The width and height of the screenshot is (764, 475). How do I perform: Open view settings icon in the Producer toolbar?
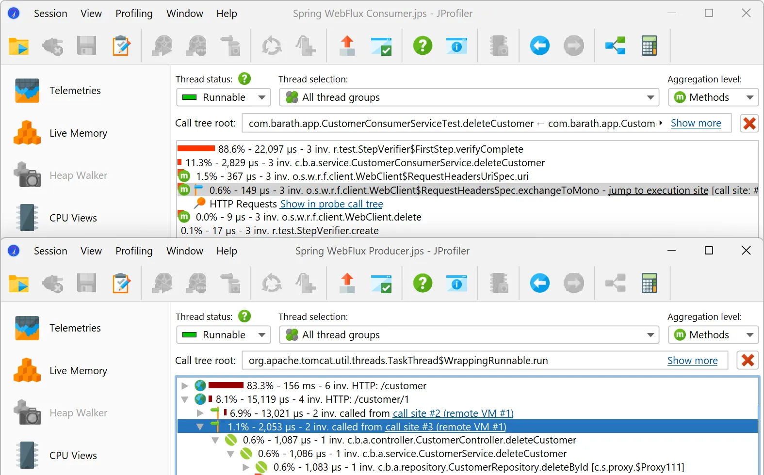381,284
